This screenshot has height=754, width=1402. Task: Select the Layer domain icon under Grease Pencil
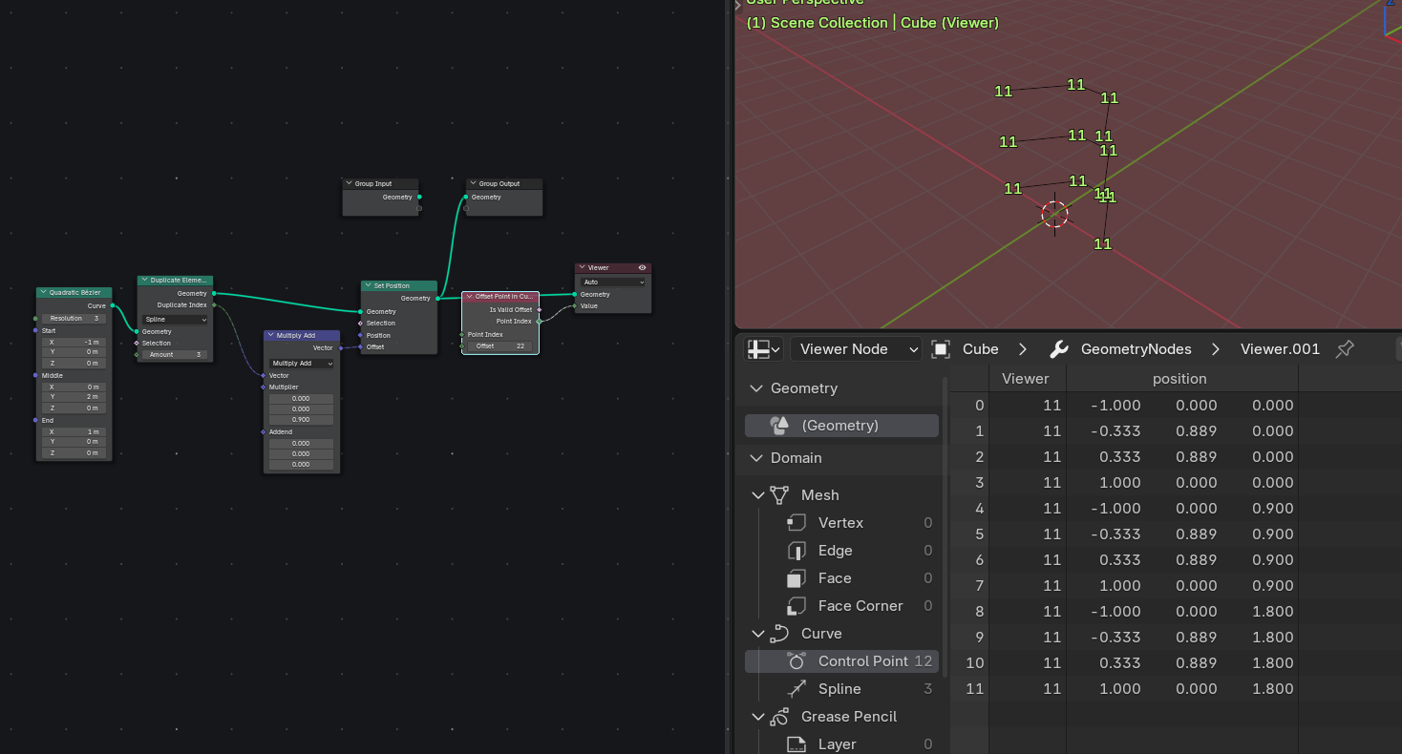click(x=797, y=744)
